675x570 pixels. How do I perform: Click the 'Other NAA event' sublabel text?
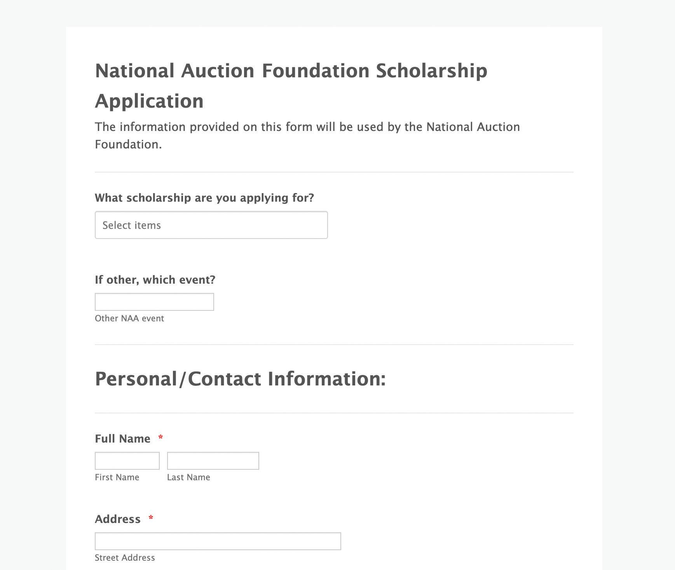point(129,318)
